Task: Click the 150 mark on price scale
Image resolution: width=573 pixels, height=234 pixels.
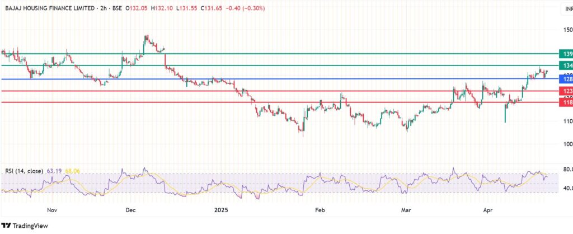Action: tap(566, 30)
